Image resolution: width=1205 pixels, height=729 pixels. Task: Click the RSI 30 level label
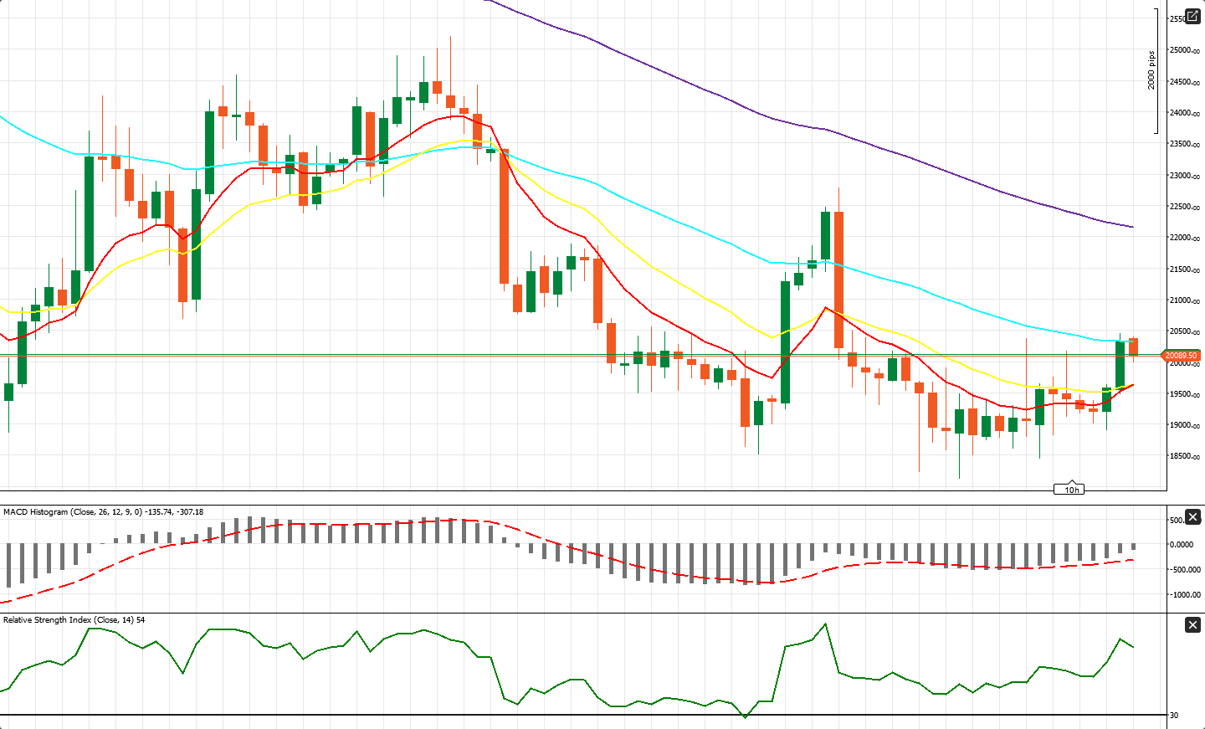tap(1174, 715)
